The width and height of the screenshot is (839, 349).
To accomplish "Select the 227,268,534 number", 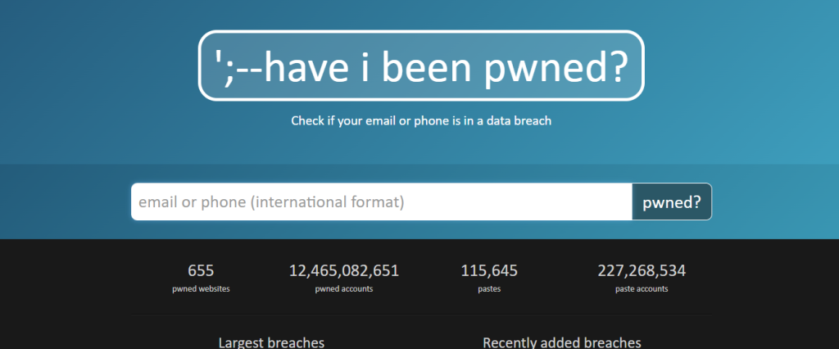I will (642, 271).
